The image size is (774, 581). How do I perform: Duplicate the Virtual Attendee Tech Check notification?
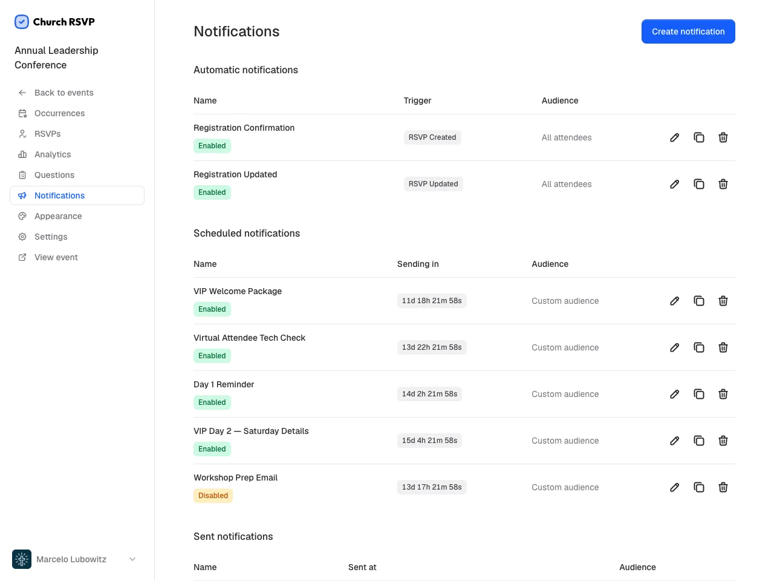699,347
